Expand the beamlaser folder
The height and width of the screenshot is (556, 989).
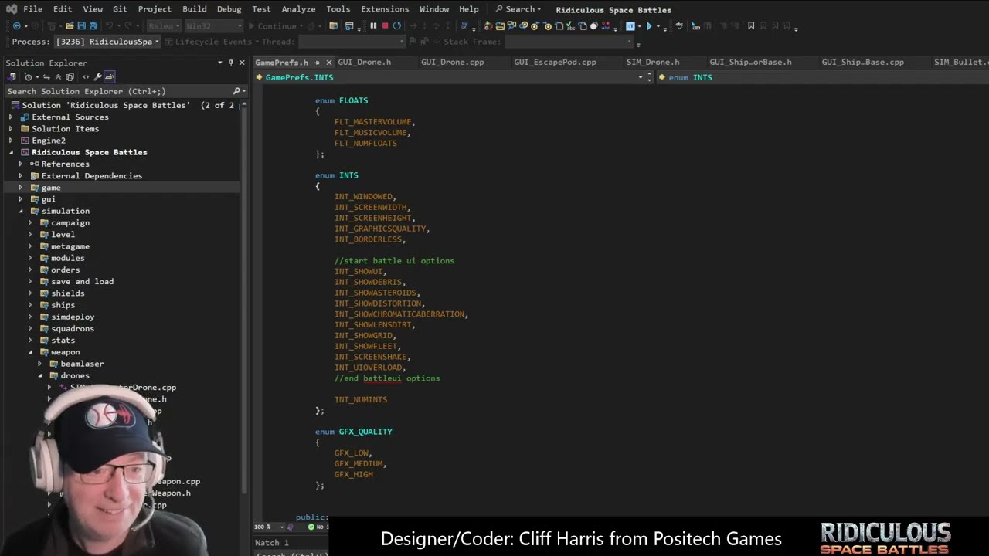[39, 364]
